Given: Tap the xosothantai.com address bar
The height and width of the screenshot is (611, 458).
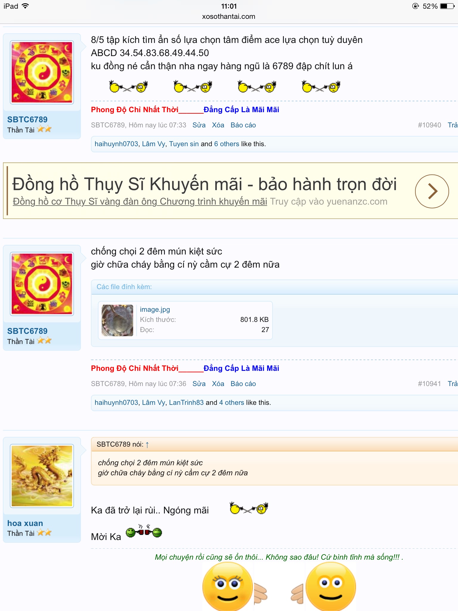Looking at the screenshot, I should 229,16.
